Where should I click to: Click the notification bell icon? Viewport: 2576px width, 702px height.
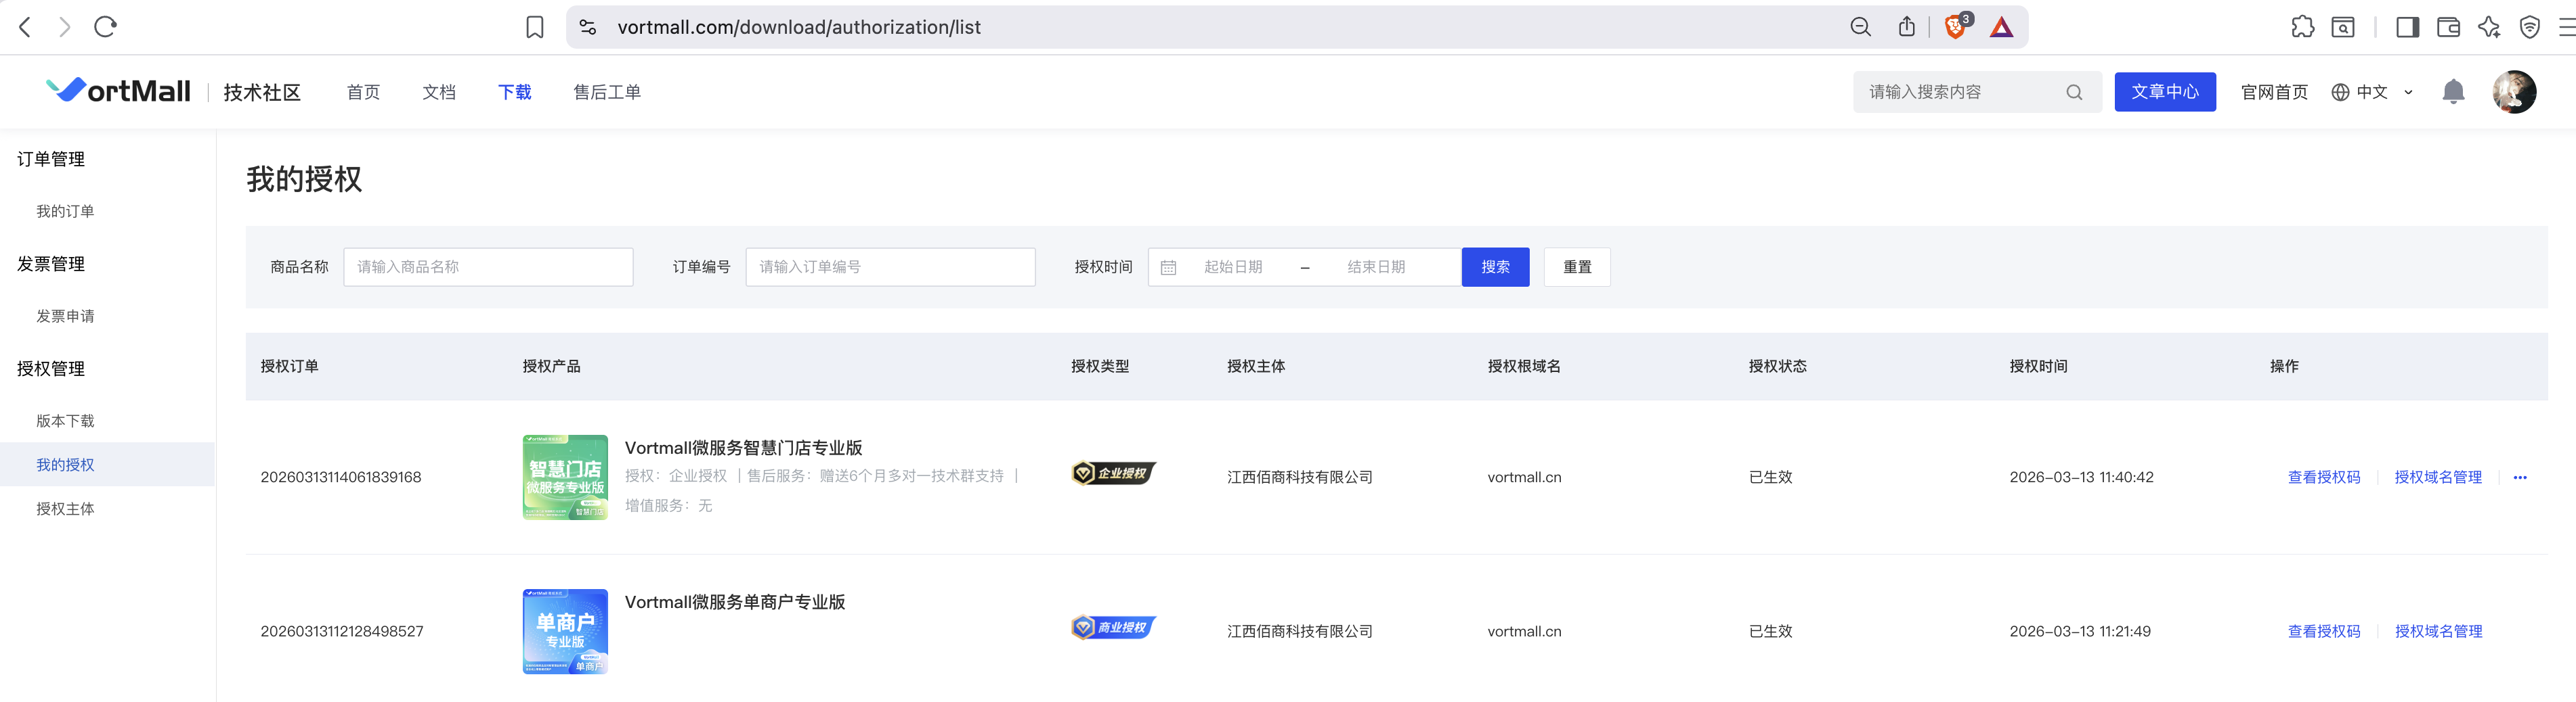click(2452, 92)
